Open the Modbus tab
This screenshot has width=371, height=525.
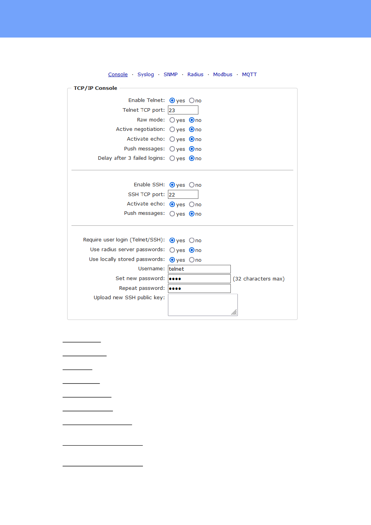pos(223,74)
